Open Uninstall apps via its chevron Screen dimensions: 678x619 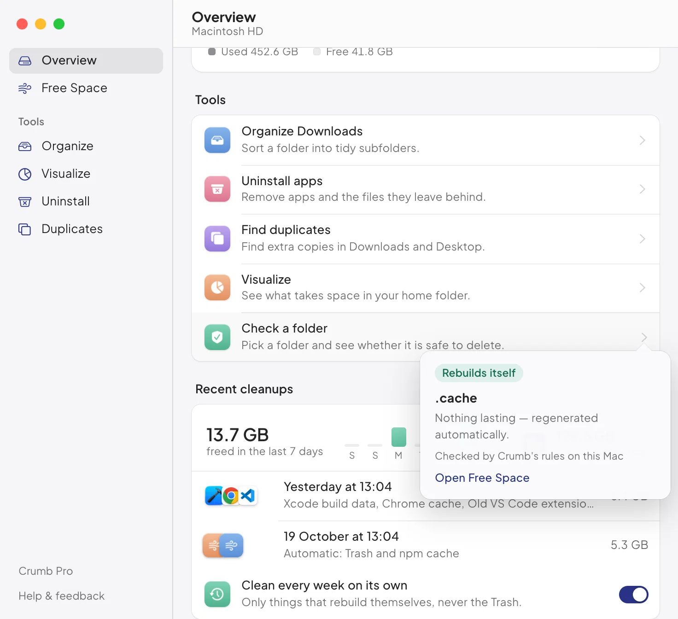(x=643, y=189)
